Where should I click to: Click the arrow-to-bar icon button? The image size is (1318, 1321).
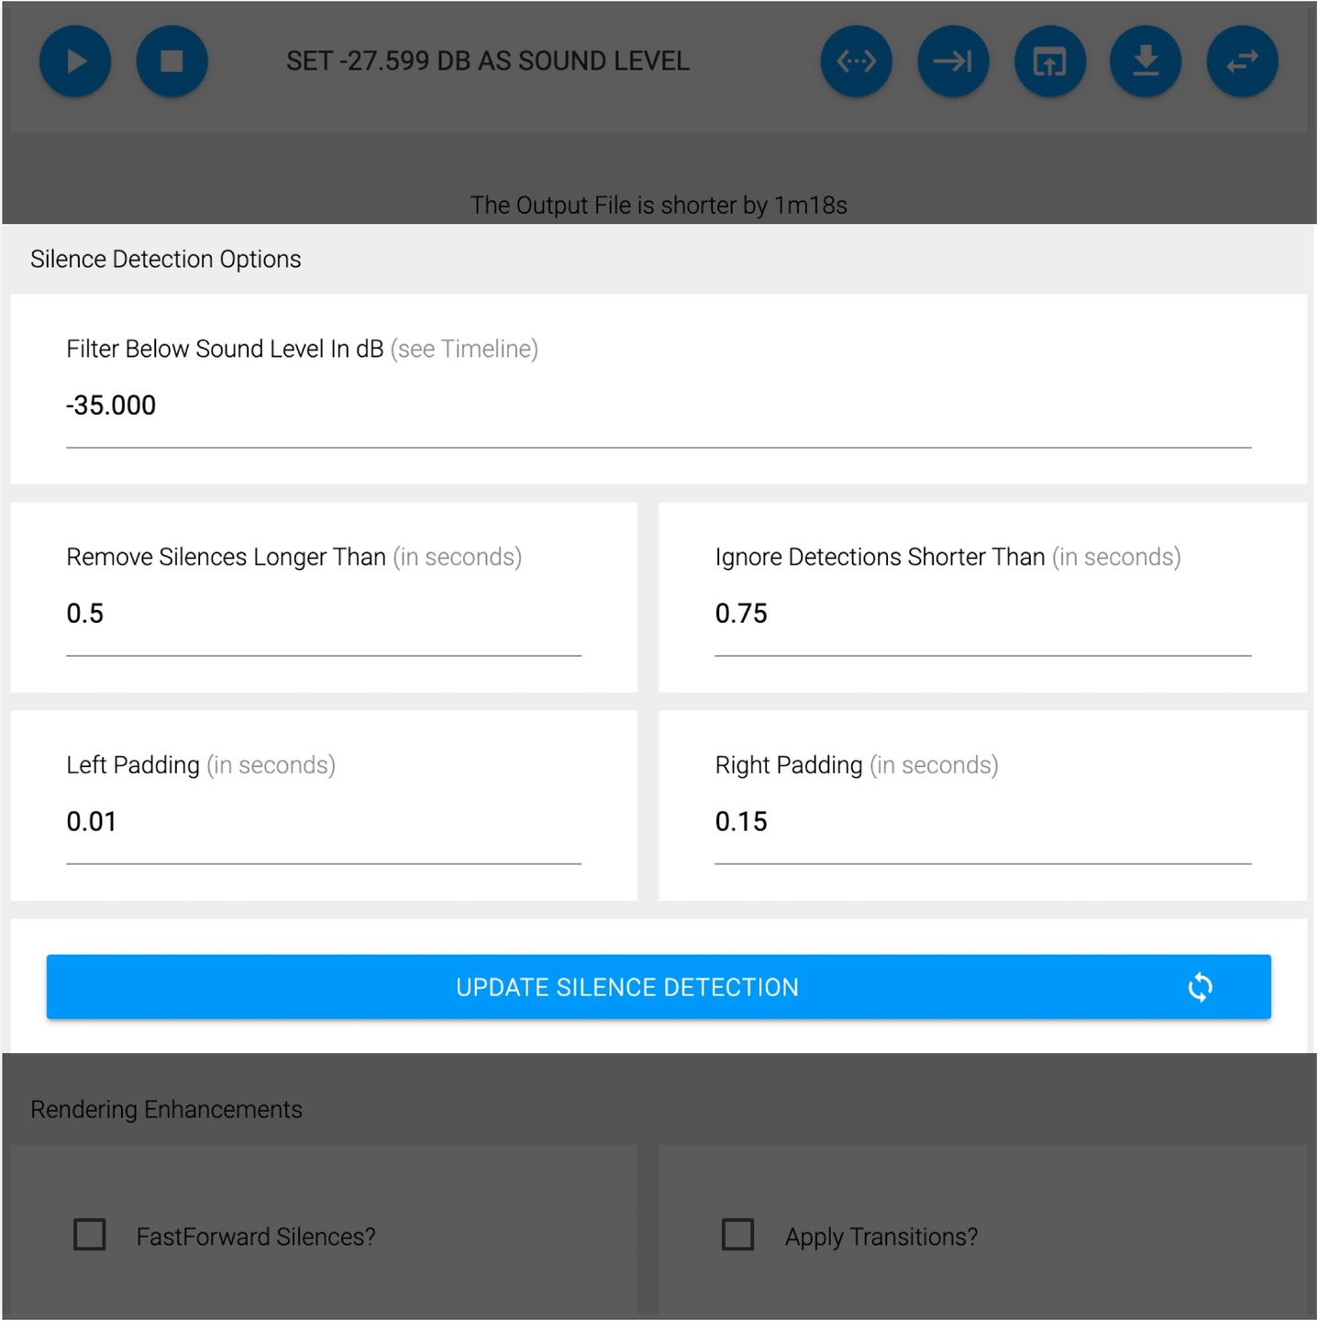[953, 61]
